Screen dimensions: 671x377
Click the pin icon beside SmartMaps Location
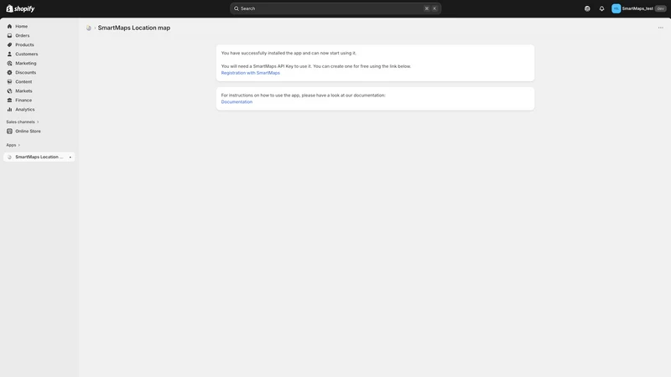(70, 157)
